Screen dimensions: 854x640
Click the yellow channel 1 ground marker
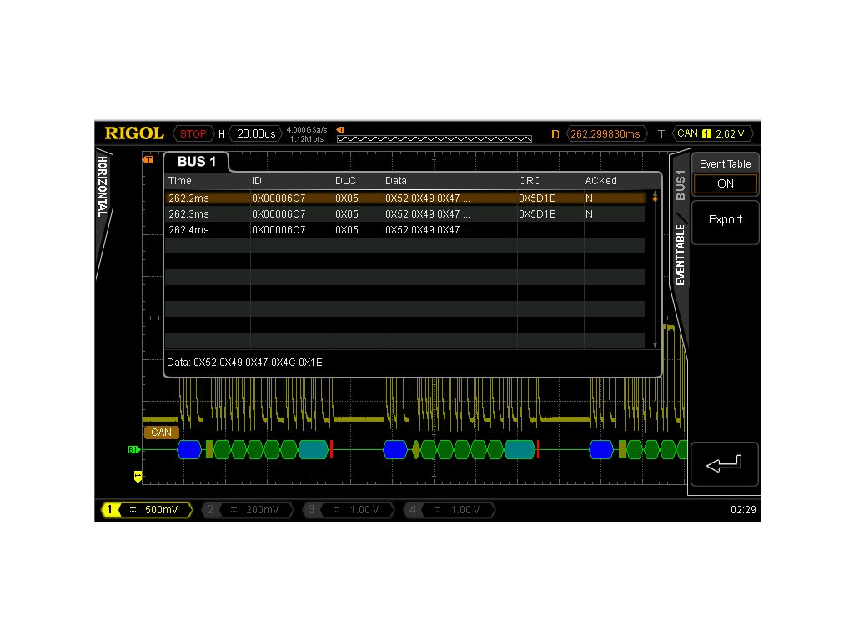(x=138, y=477)
